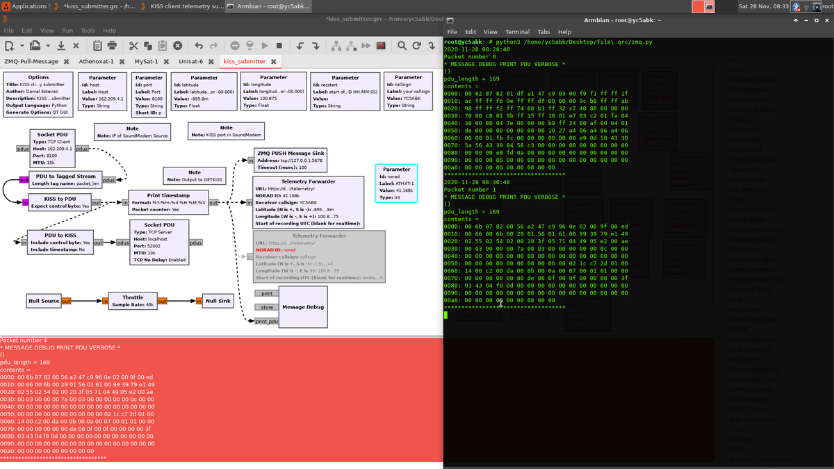
Task: Enable selected block with the enable icon
Action: point(336,45)
